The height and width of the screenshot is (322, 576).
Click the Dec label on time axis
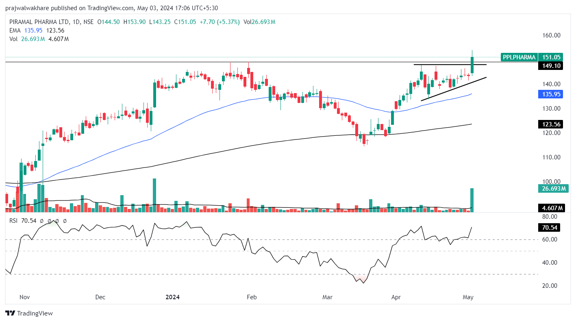click(x=100, y=297)
